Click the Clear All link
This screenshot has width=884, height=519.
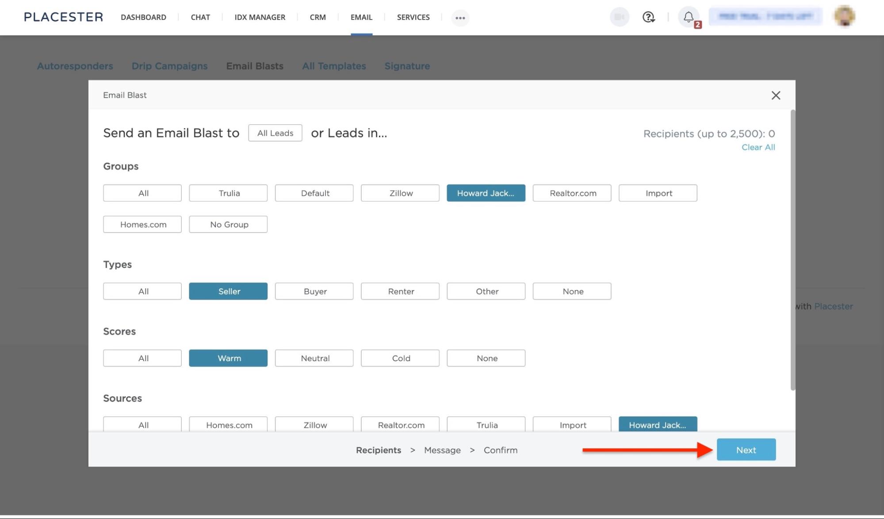click(758, 147)
